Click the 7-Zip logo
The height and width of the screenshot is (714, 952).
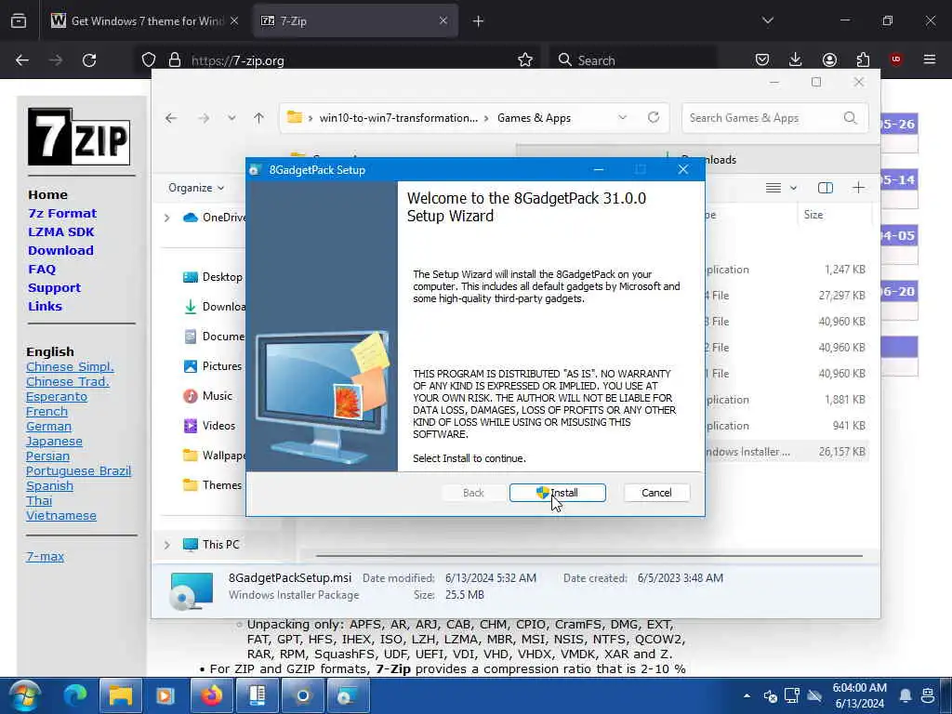point(79,137)
